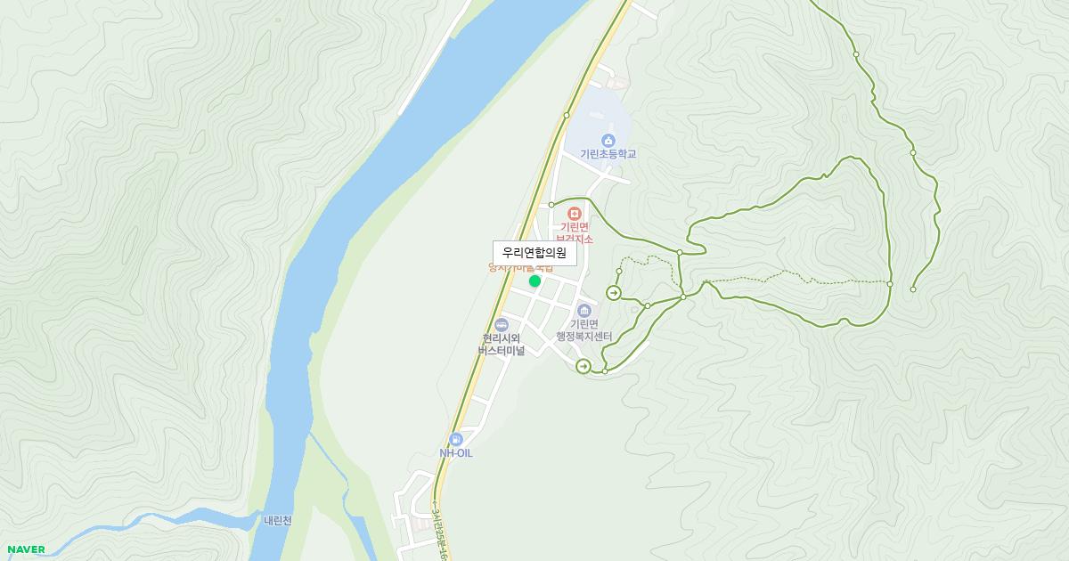Click the green location marker dot
1069x561 pixels.
pyautogui.click(x=534, y=280)
